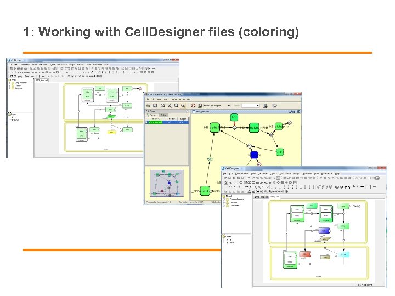395x296 pixels.
Task: Click the Model root in top-left CellDesigner tree
Action: coord(13,80)
